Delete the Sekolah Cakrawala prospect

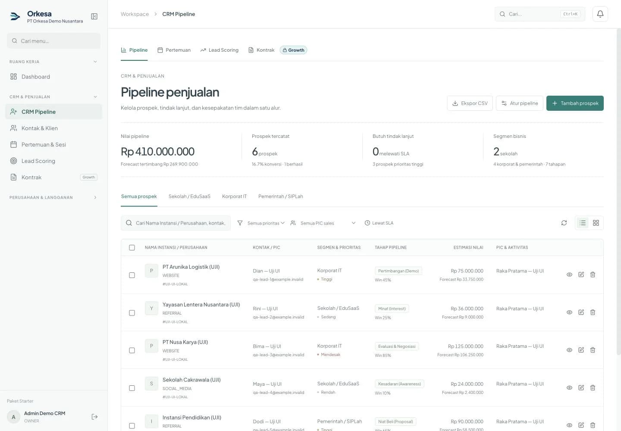593,387
